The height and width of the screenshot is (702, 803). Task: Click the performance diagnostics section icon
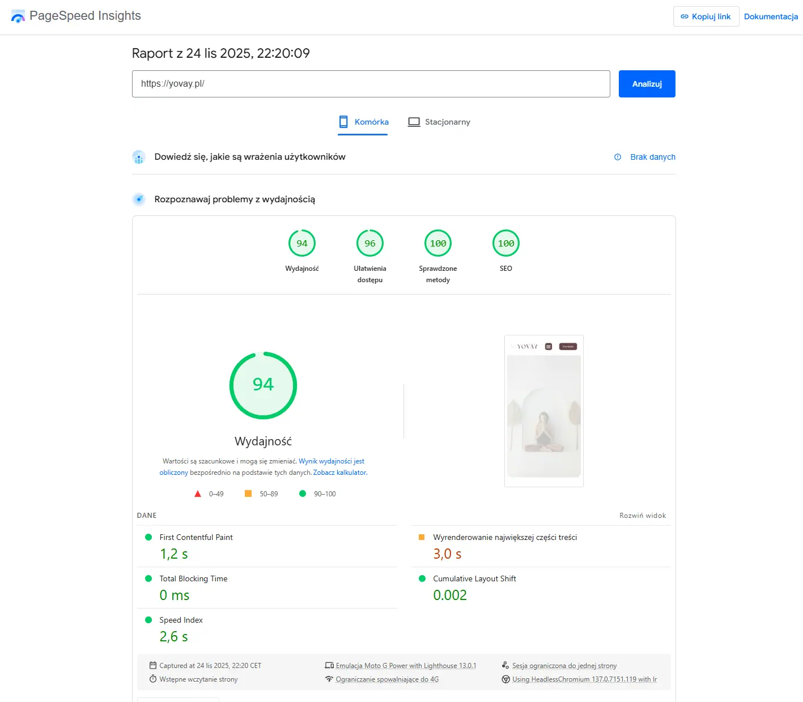click(139, 199)
